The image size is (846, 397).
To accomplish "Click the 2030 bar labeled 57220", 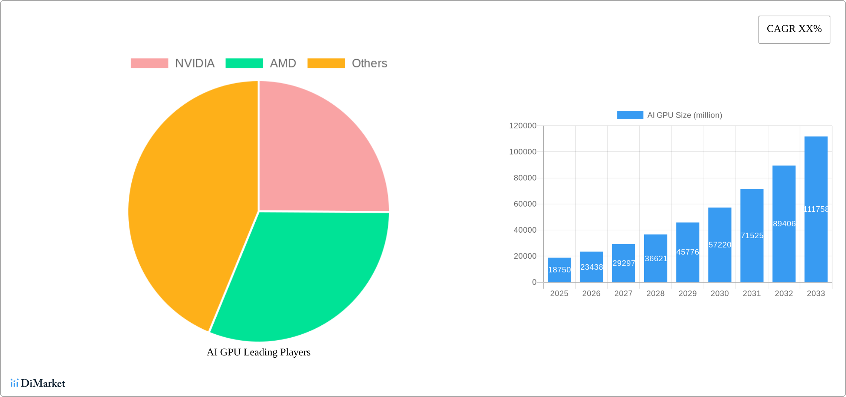I will [x=720, y=245].
